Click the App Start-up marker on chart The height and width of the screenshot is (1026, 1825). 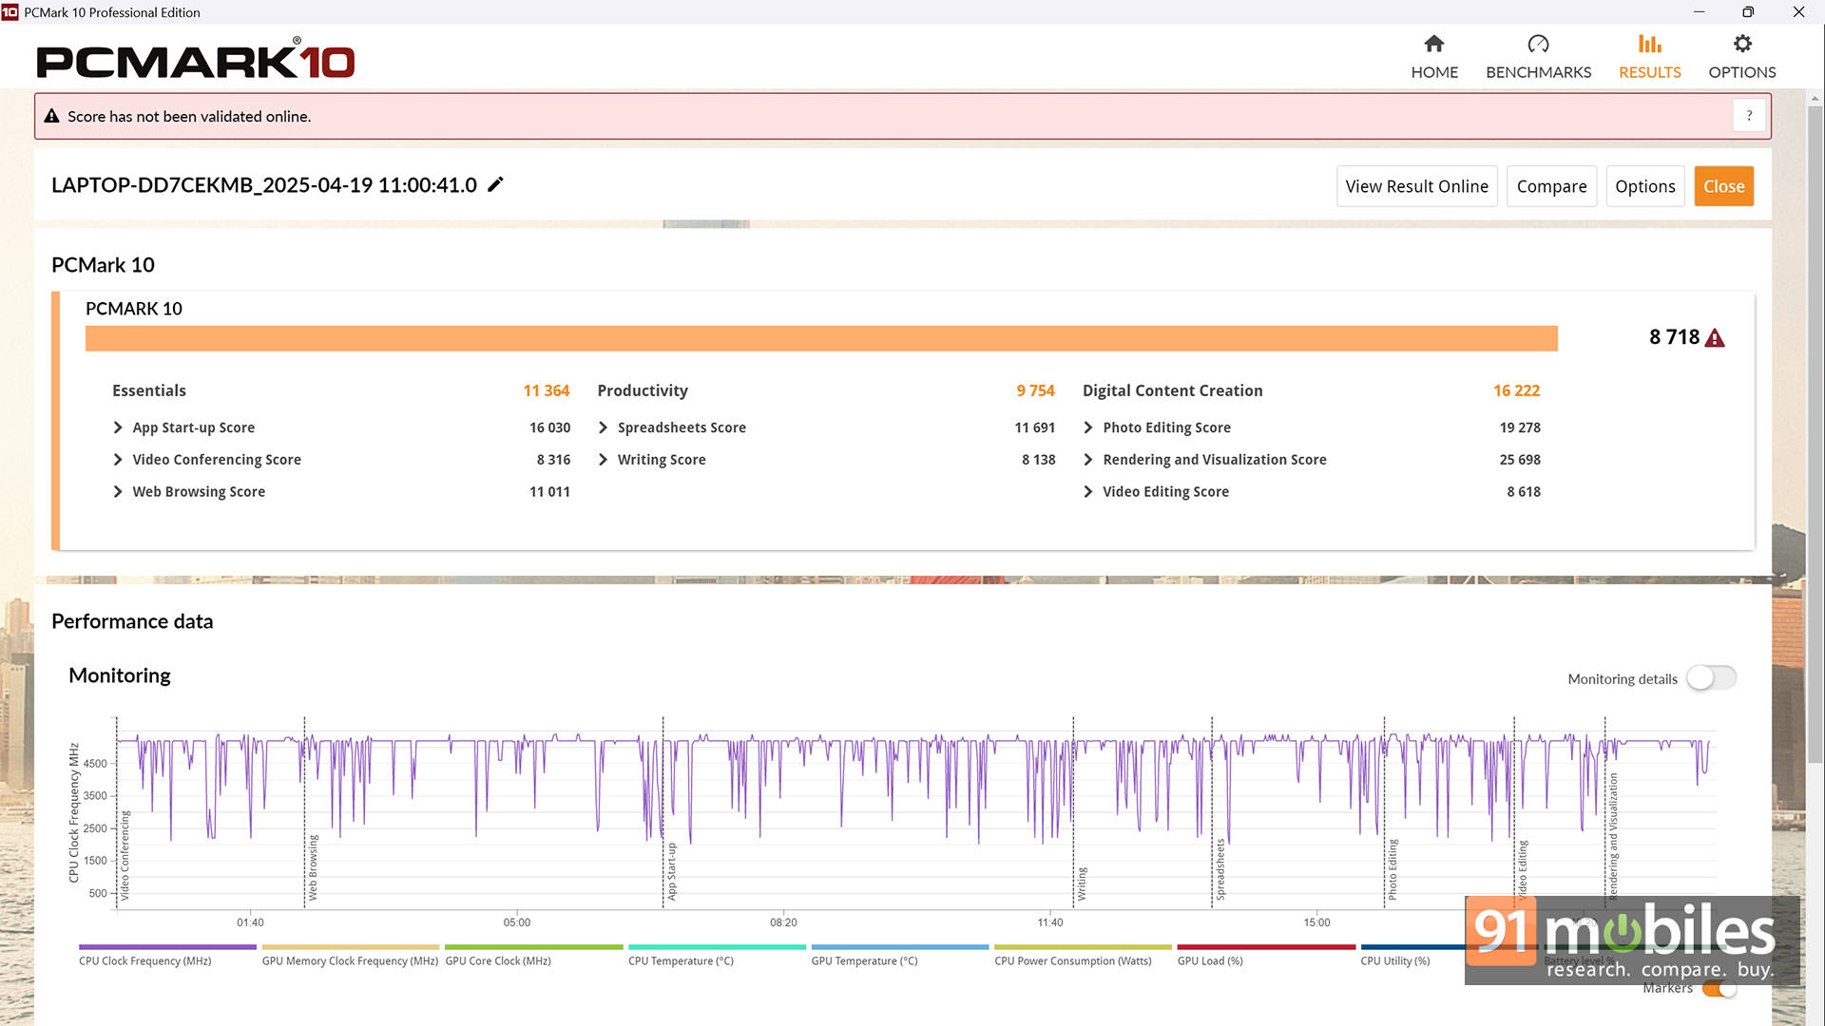click(x=671, y=871)
